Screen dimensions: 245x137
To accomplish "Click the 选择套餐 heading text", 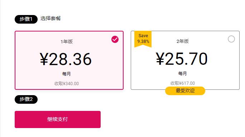I will pyautogui.click(x=51, y=18).
